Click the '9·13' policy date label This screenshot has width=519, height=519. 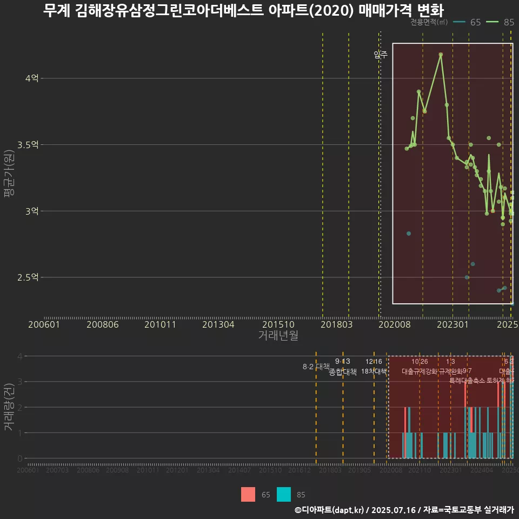point(343,362)
